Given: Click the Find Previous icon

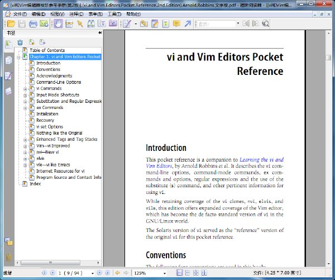Looking at the screenshot, I should point(246,23).
